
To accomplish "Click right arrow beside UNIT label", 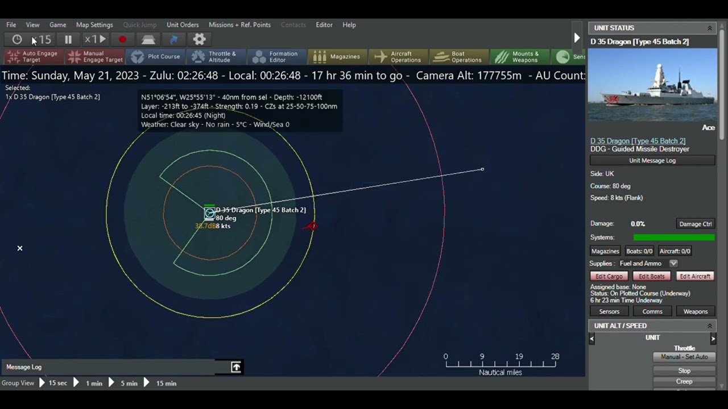I will (713, 339).
